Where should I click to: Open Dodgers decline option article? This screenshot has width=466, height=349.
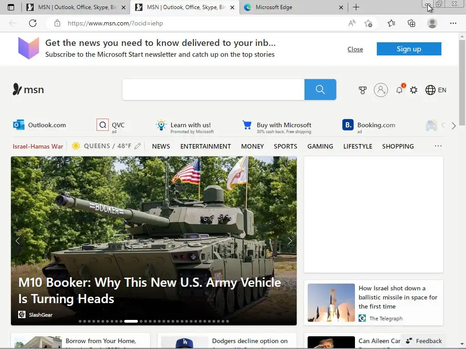[226, 341]
